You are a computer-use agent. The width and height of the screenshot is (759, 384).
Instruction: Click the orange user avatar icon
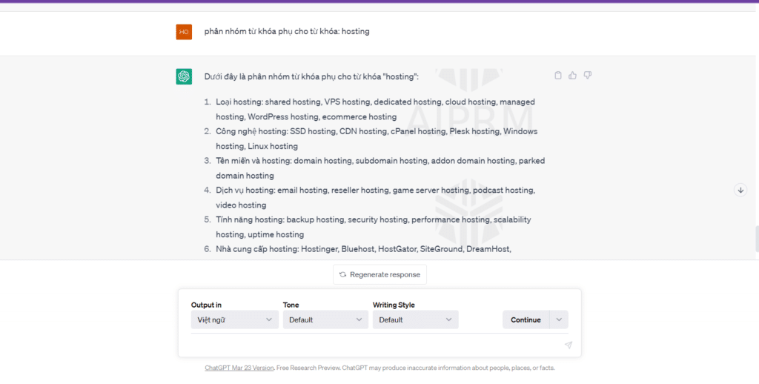click(x=184, y=32)
